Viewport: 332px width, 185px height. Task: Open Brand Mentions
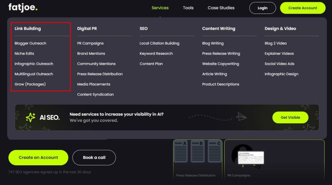pyautogui.click(x=91, y=54)
